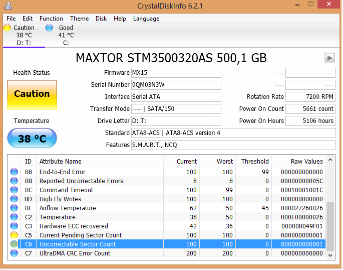Click the ID column header
This screenshot has height=270, width=343.
click(x=28, y=162)
